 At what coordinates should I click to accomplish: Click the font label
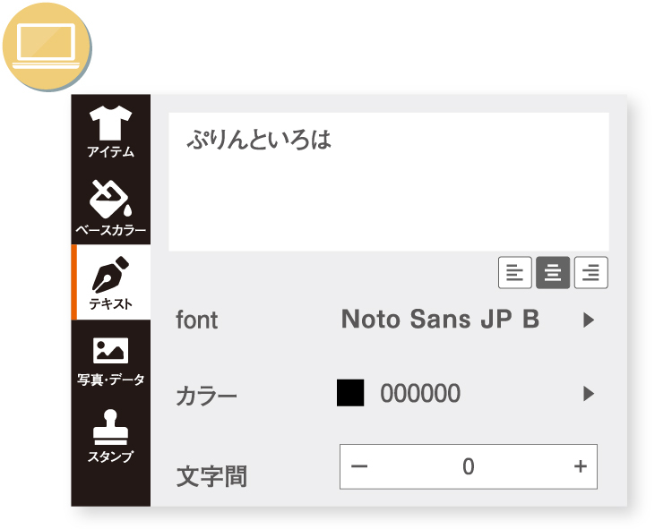[197, 320]
